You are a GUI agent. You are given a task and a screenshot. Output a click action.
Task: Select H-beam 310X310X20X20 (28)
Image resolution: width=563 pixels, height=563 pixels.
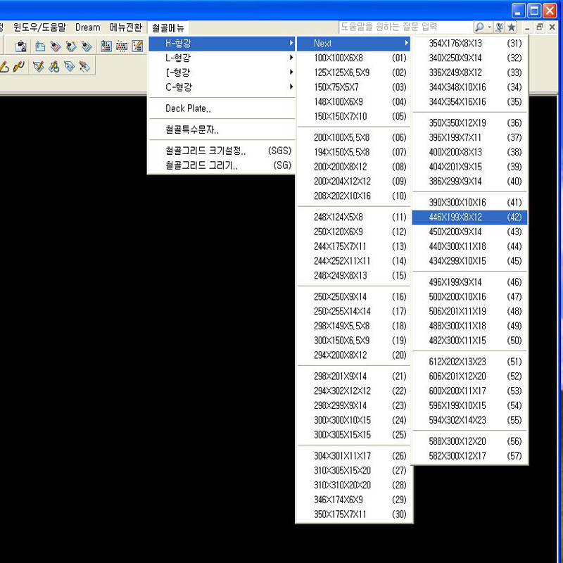(354, 485)
